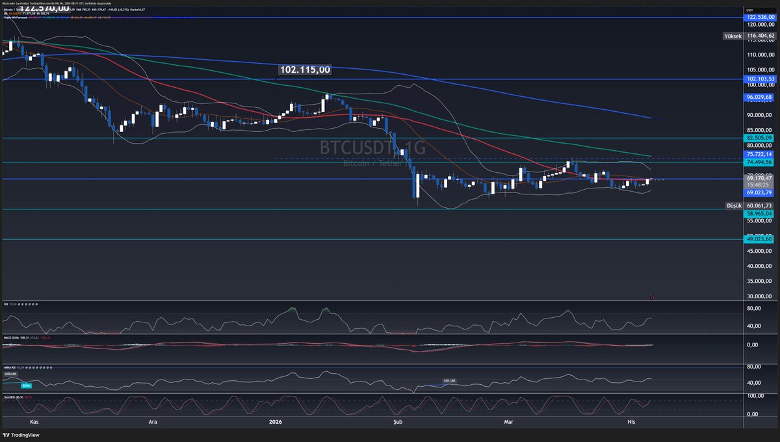Click the 75.722,14 price tag

(759, 155)
